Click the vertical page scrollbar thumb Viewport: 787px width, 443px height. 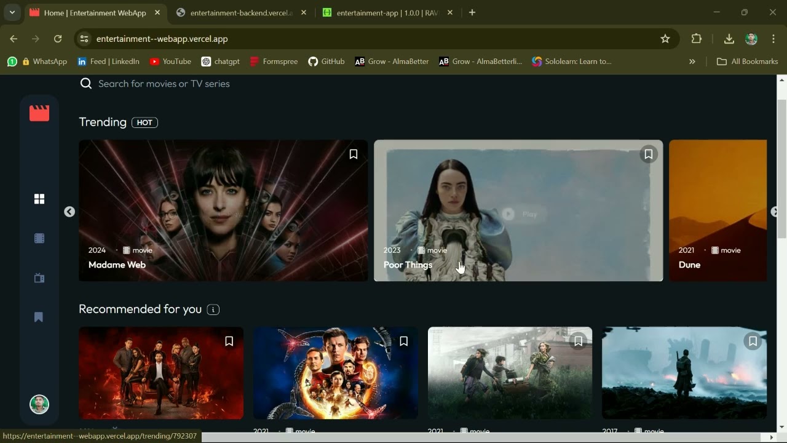[x=782, y=169]
